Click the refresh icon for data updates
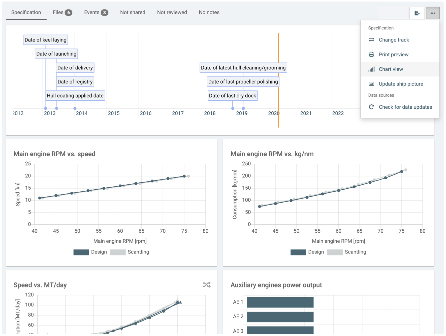This screenshot has height=336, width=446. pos(371,107)
